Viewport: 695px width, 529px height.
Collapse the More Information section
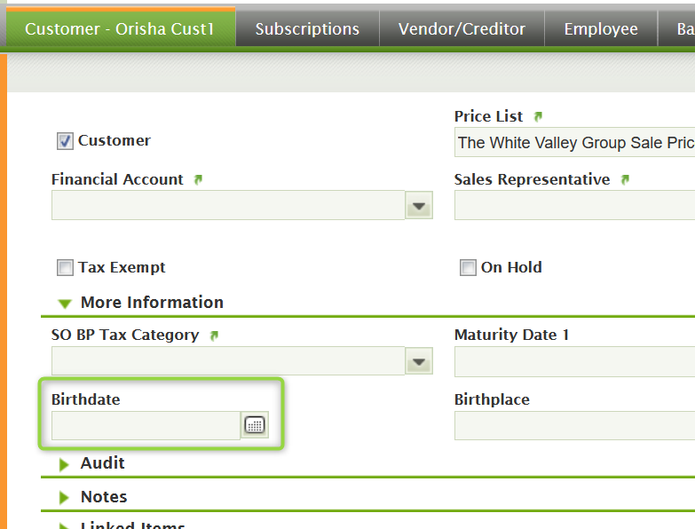click(65, 304)
